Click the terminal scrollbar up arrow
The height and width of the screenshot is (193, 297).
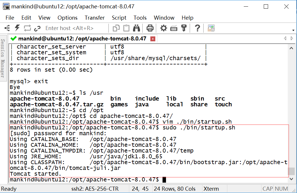tap(291, 48)
